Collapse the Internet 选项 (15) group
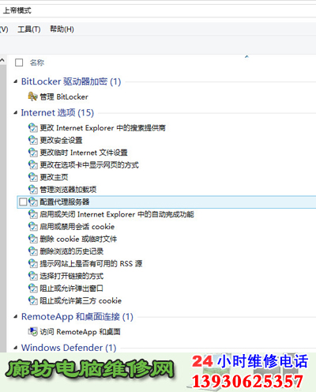The image size is (316, 392). tap(16, 113)
